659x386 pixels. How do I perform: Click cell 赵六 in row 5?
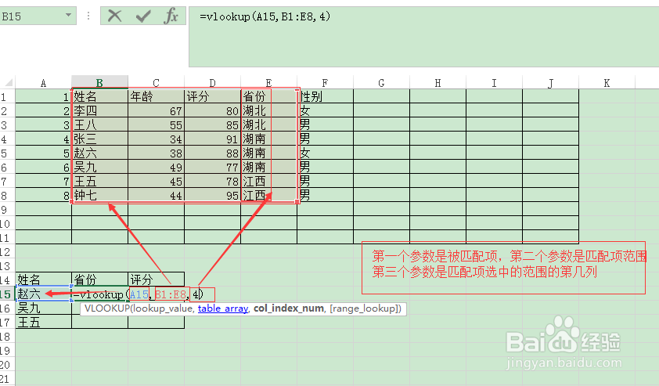(99, 153)
